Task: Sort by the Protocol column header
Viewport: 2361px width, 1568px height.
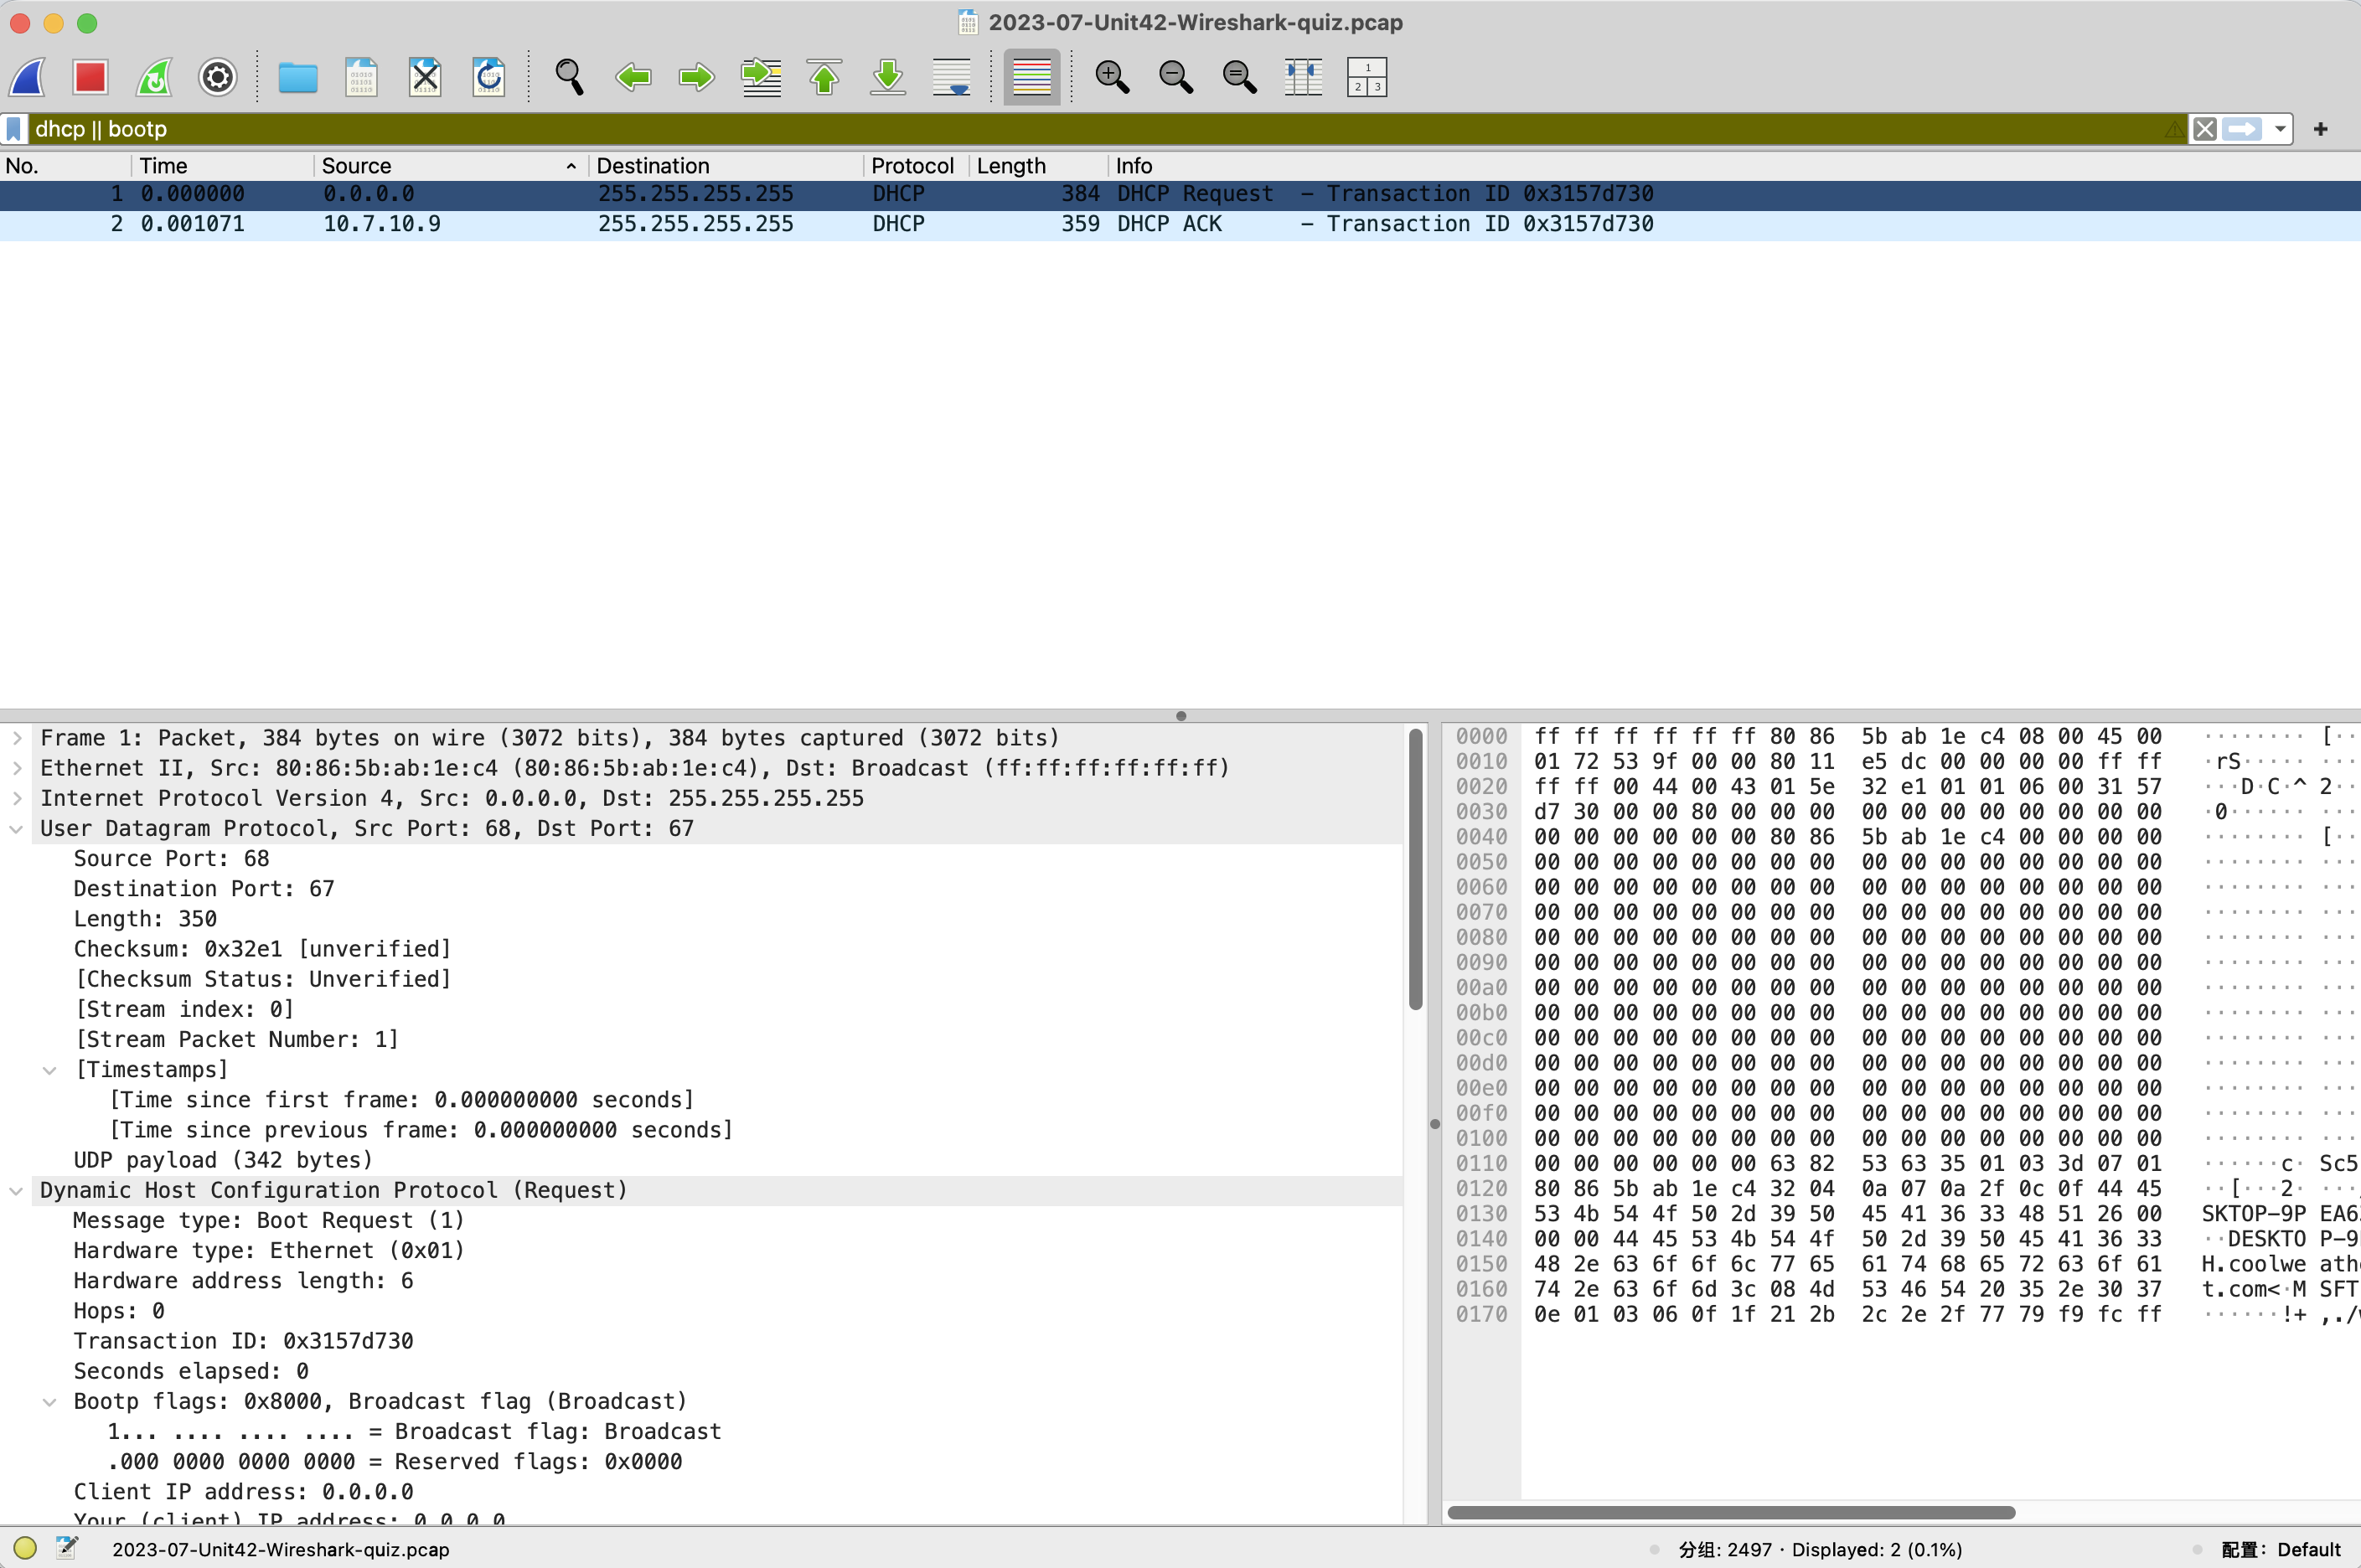Action: coord(911,166)
